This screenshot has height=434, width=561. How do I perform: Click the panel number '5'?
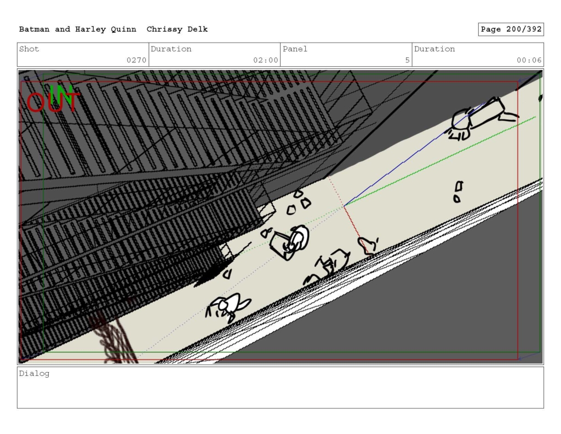(x=407, y=60)
